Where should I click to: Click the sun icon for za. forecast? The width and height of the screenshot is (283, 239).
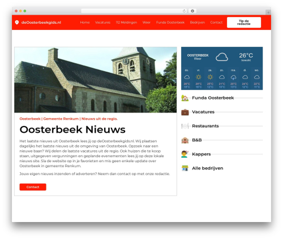pyautogui.click(x=210, y=77)
